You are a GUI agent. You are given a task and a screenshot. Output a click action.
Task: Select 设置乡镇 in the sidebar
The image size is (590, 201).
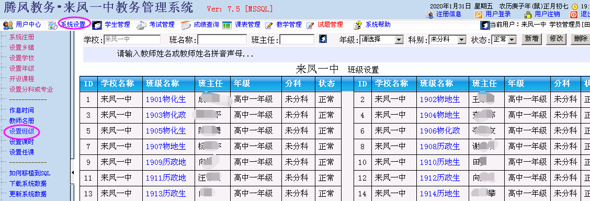pos(21,48)
